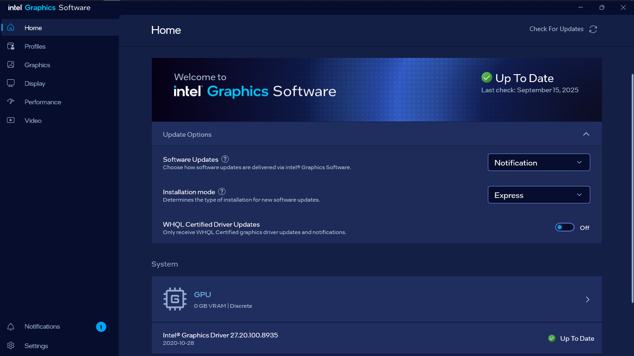Click help icon next to Installation mode

pyautogui.click(x=222, y=191)
